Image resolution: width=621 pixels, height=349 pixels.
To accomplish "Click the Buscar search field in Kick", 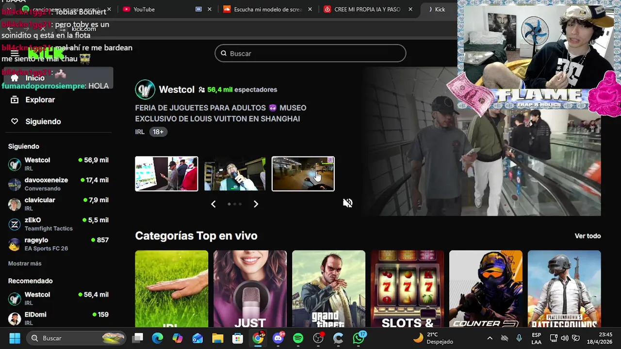I will coord(310,53).
